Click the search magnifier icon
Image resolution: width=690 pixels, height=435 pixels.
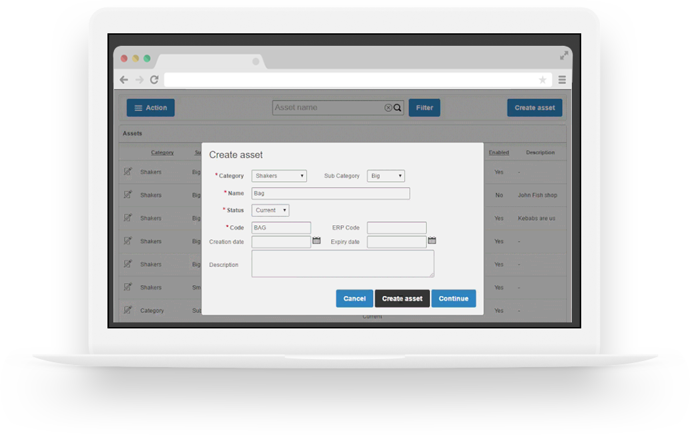397,108
